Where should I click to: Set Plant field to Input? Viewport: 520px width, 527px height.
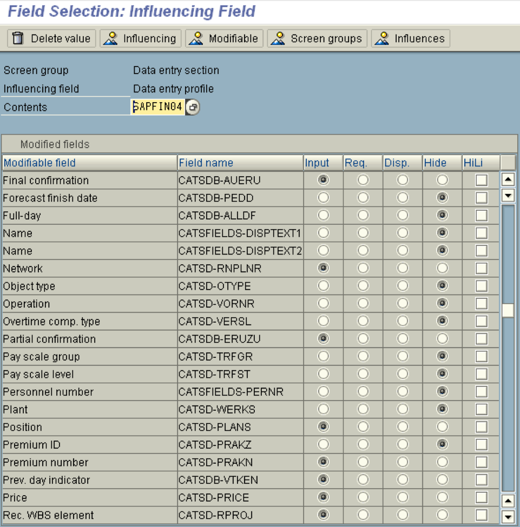click(x=324, y=410)
